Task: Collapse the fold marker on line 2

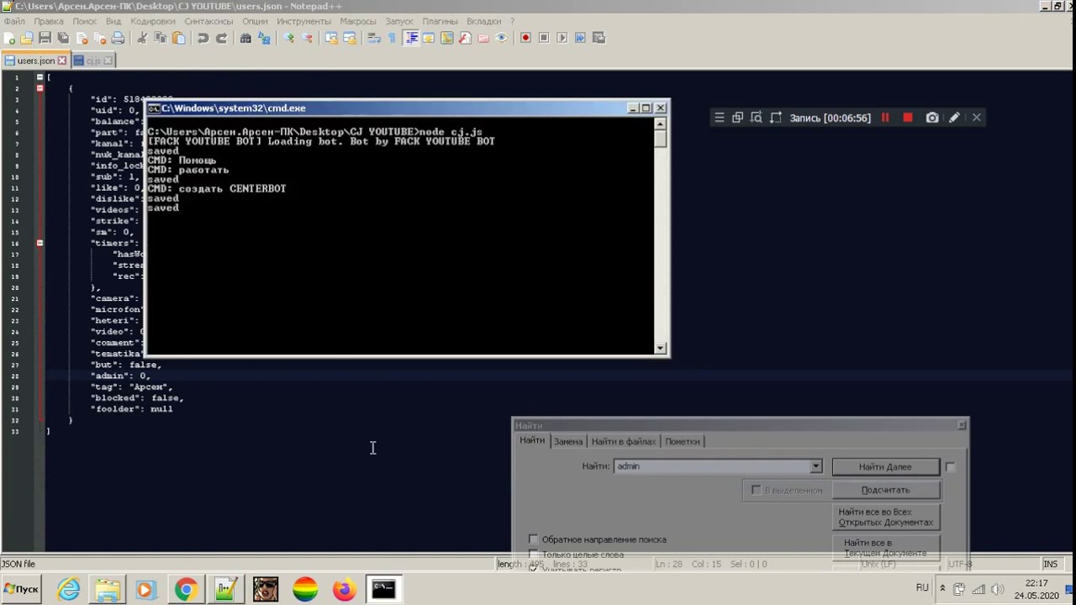Action: pos(40,88)
